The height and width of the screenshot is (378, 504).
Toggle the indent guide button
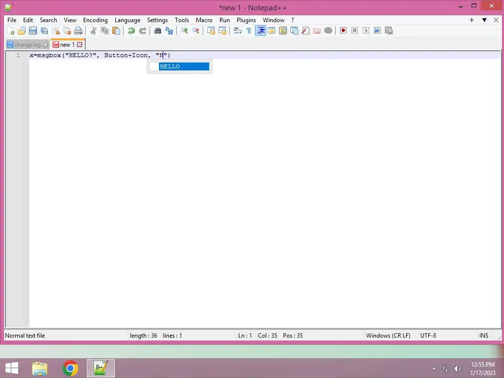click(x=261, y=31)
